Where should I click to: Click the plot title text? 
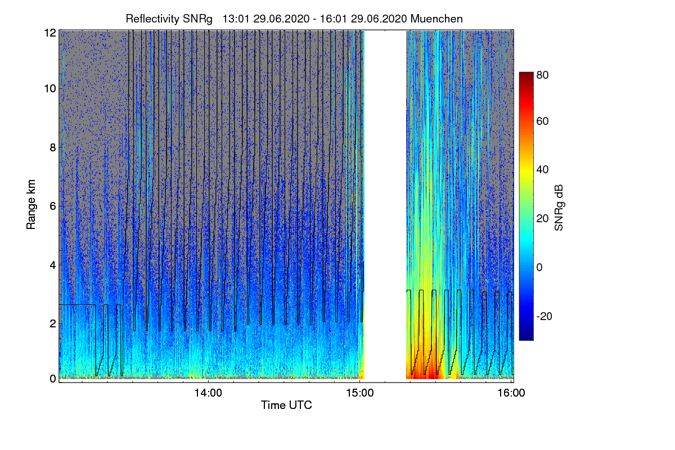coord(294,19)
